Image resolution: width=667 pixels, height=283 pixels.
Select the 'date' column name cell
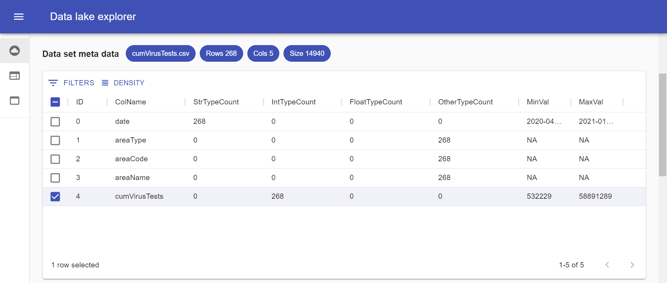point(122,121)
